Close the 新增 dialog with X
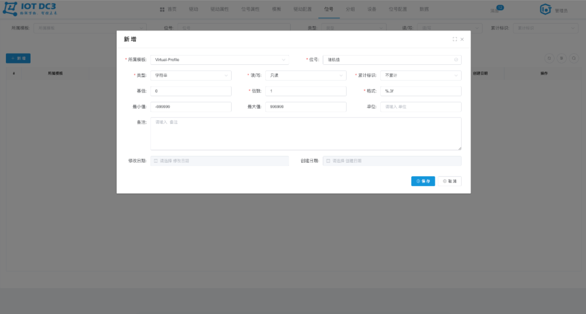Image resolution: width=586 pixels, height=314 pixels. tap(463, 39)
